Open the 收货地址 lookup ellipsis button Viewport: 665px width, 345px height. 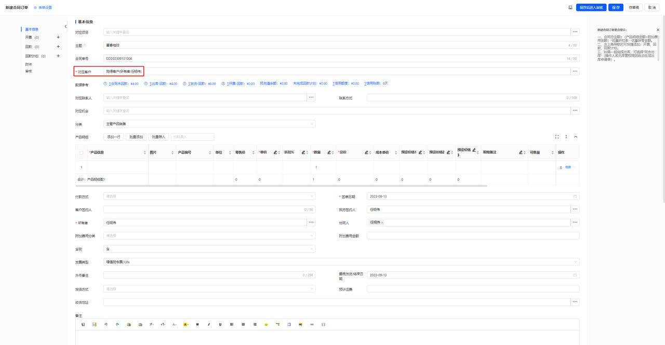coord(575,302)
